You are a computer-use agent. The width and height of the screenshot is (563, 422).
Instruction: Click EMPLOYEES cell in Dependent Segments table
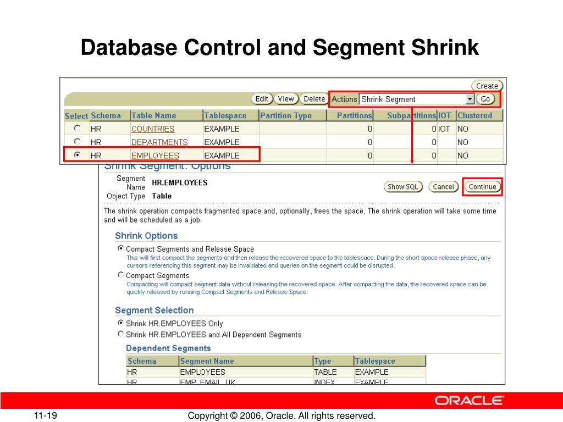click(202, 372)
